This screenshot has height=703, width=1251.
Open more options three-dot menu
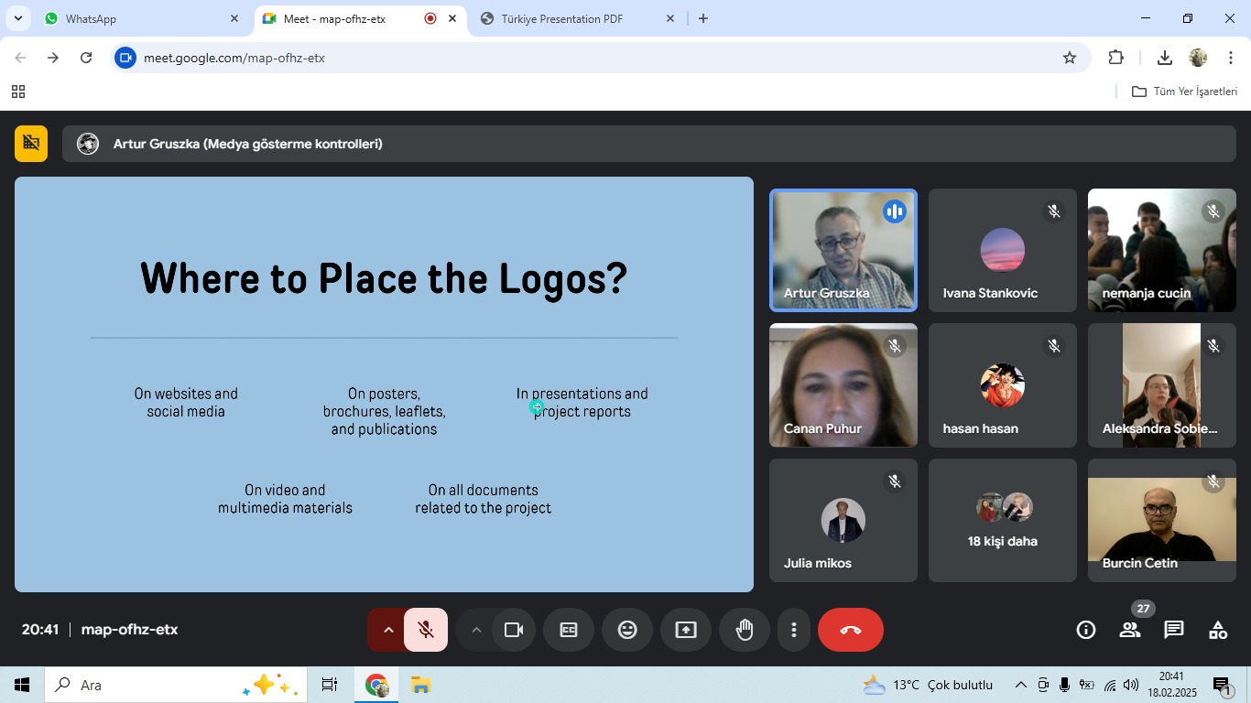point(794,630)
